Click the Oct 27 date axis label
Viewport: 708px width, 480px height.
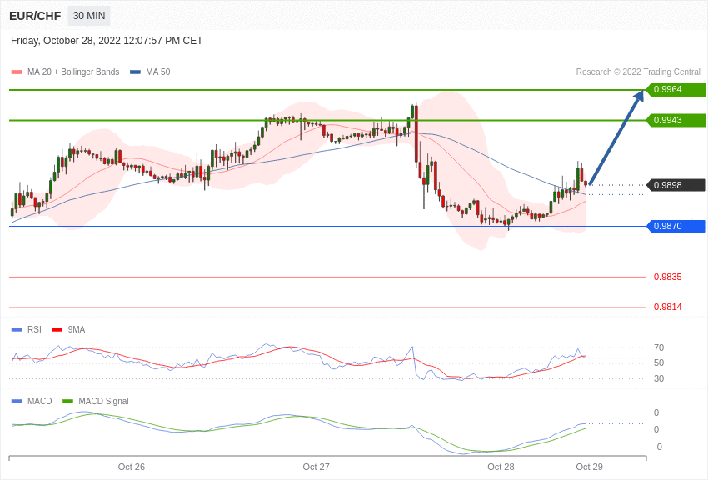pos(316,467)
